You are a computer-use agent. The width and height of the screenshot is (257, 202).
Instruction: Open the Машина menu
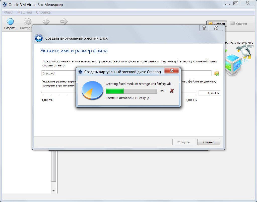(25, 12)
